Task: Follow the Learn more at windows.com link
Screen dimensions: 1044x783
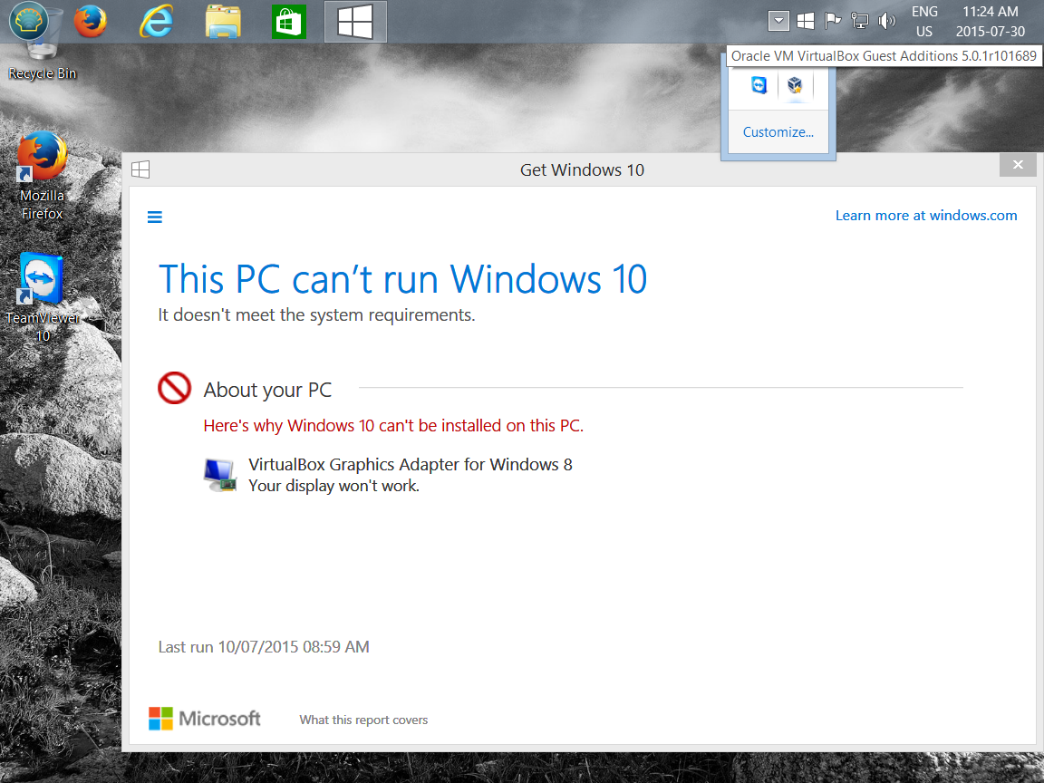Action: [926, 215]
